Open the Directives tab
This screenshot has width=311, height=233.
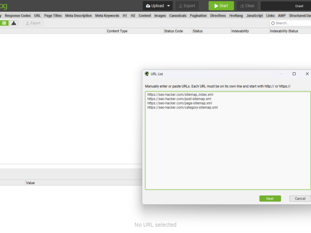pyautogui.click(x=218, y=15)
